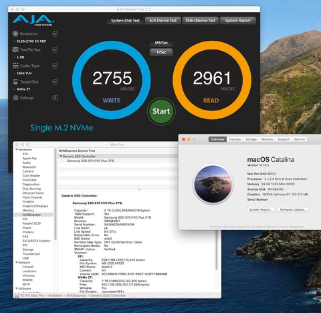Screen dimensions: 321x313
Task: Select Diagnostics in Hardware list
Action: 31,185
